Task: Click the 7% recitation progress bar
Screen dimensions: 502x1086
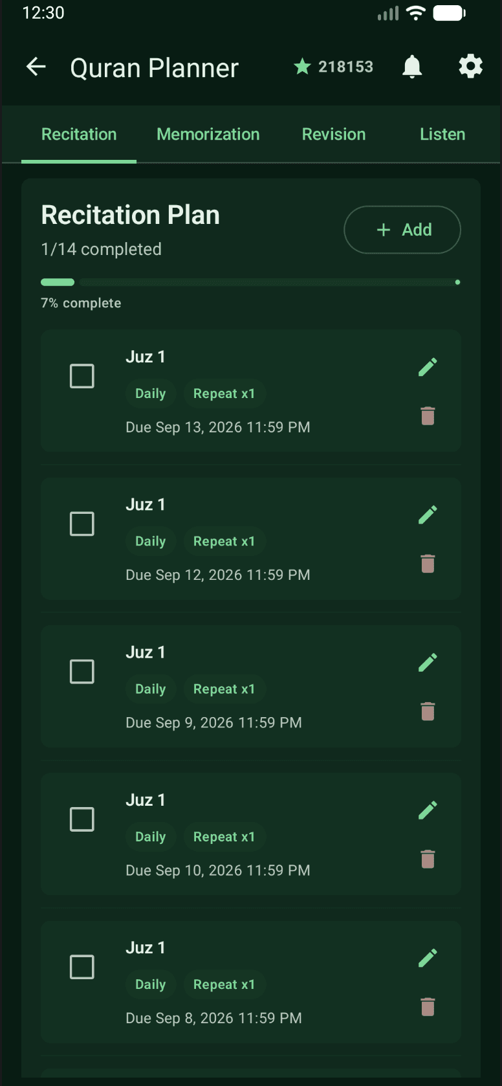Action: [x=251, y=282]
